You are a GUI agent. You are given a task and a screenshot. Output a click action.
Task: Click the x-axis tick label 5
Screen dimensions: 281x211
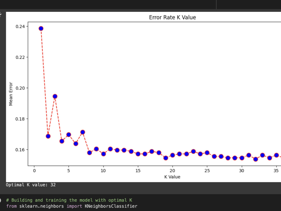click(x=69, y=171)
